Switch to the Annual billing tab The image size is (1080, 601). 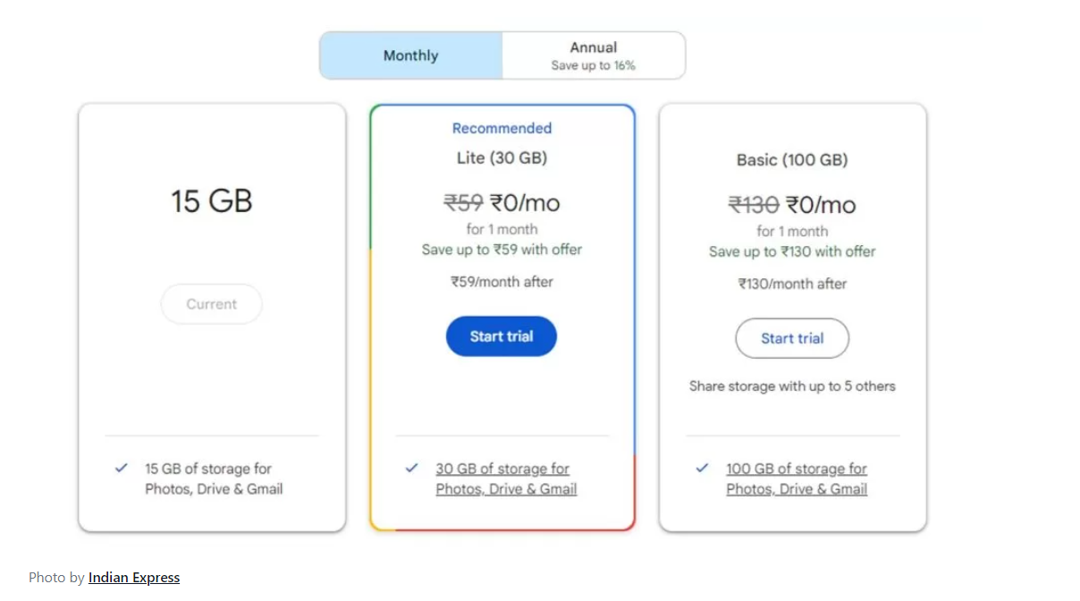point(594,55)
